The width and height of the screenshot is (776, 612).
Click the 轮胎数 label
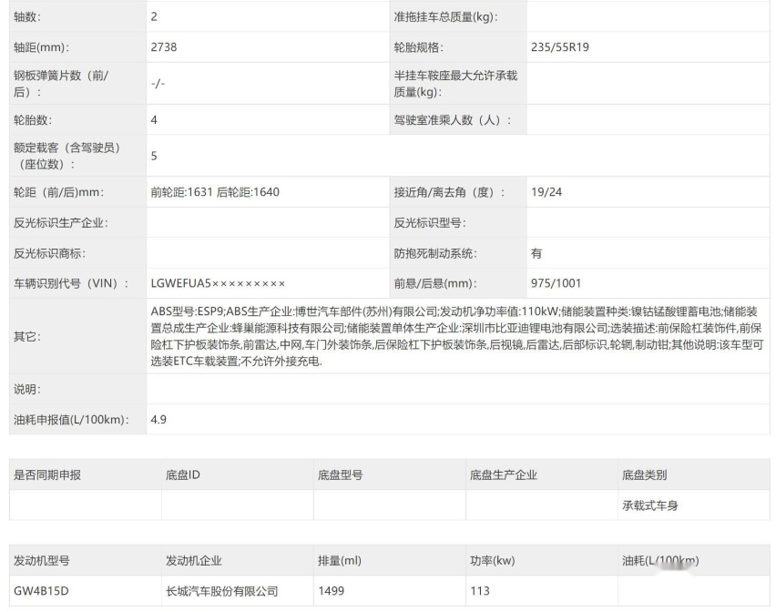[x=33, y=120]
